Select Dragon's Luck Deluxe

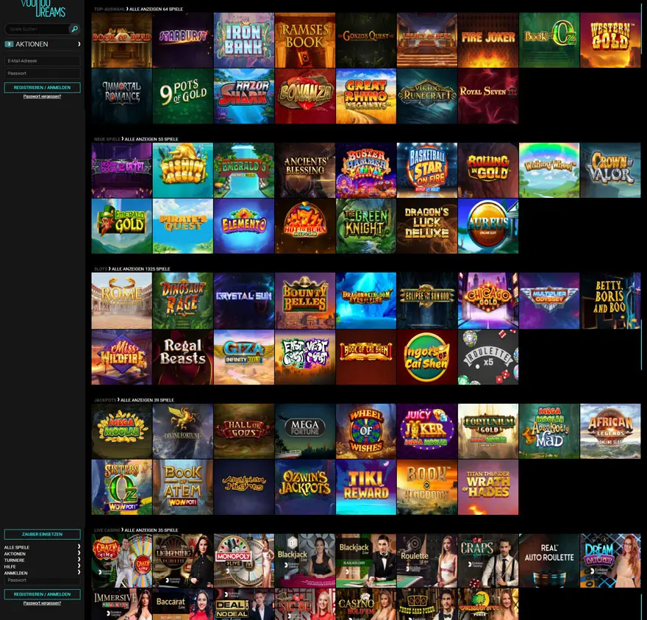click(x=427, y=226)
